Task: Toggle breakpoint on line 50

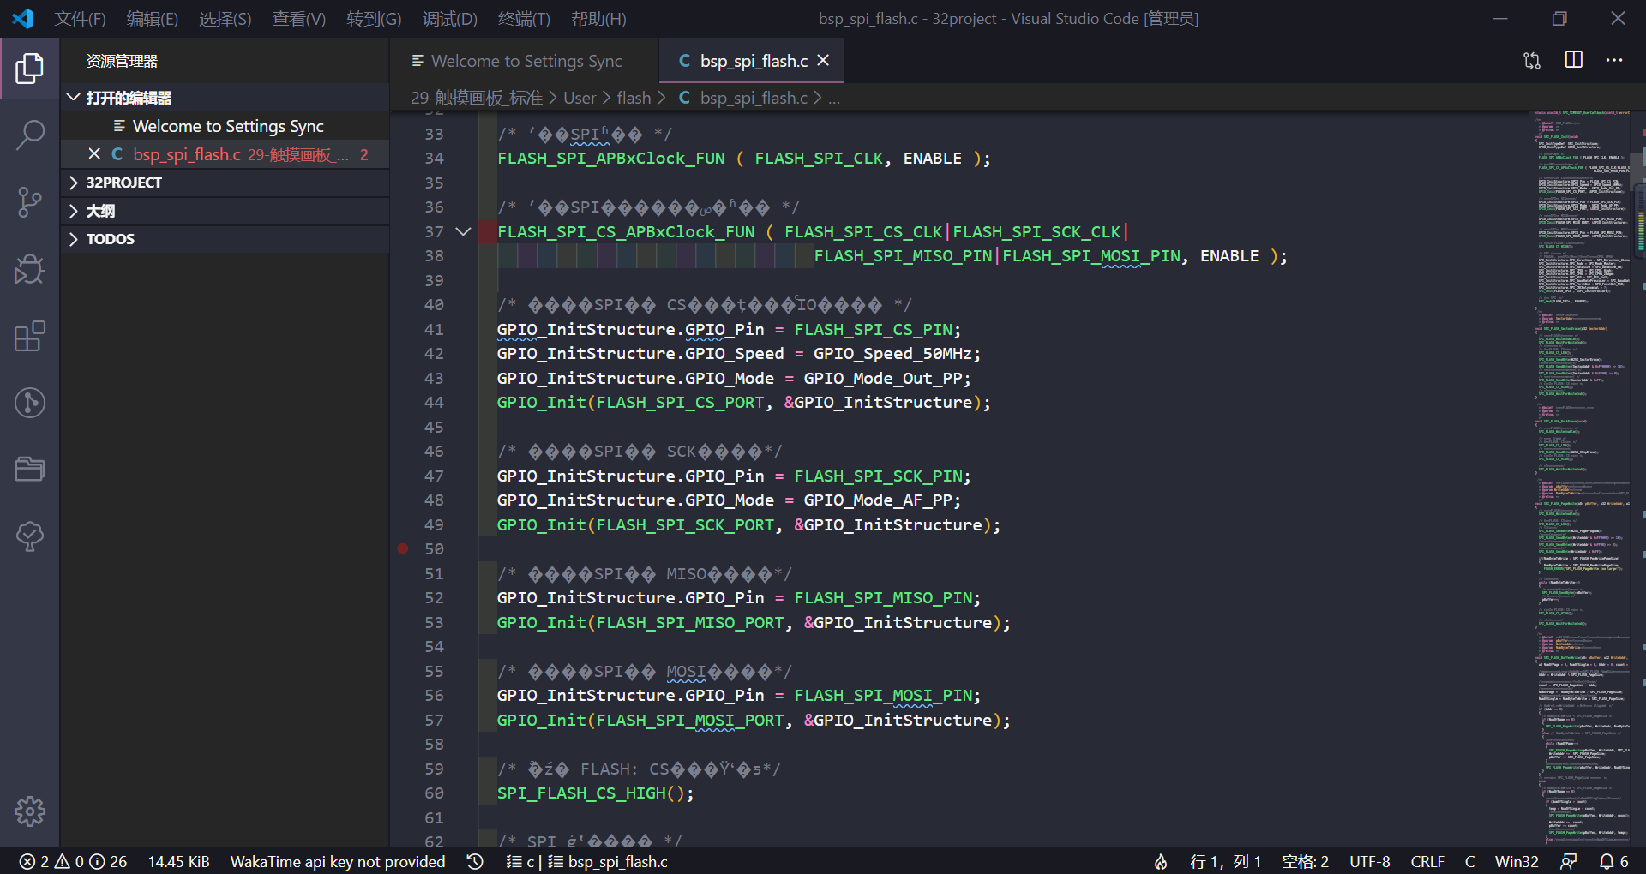Action: click(x=403, y=548)
